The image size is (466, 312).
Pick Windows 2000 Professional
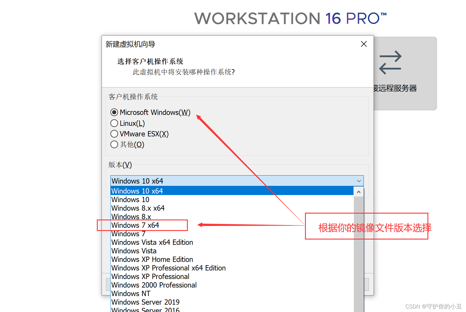(x=232, y=285)
